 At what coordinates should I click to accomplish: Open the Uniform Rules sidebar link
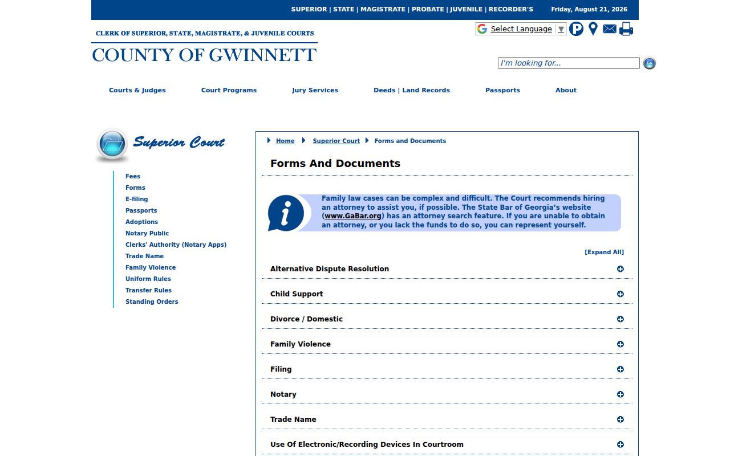148,279
